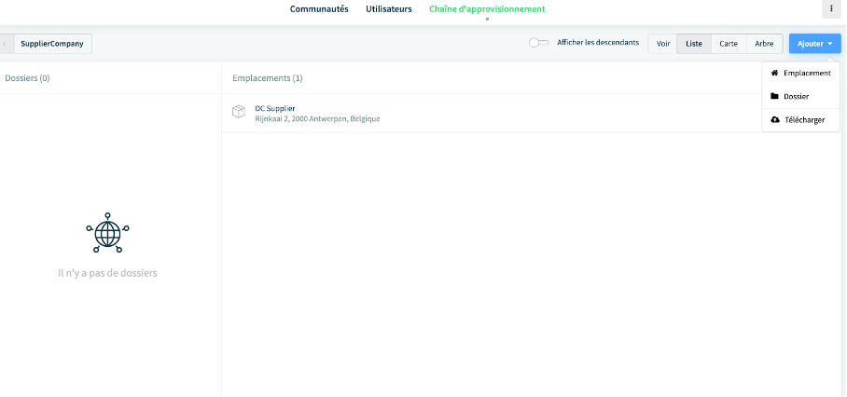Switch to Carte view
The height and width of the screenshot is (397, 847).
coord(729,44)
